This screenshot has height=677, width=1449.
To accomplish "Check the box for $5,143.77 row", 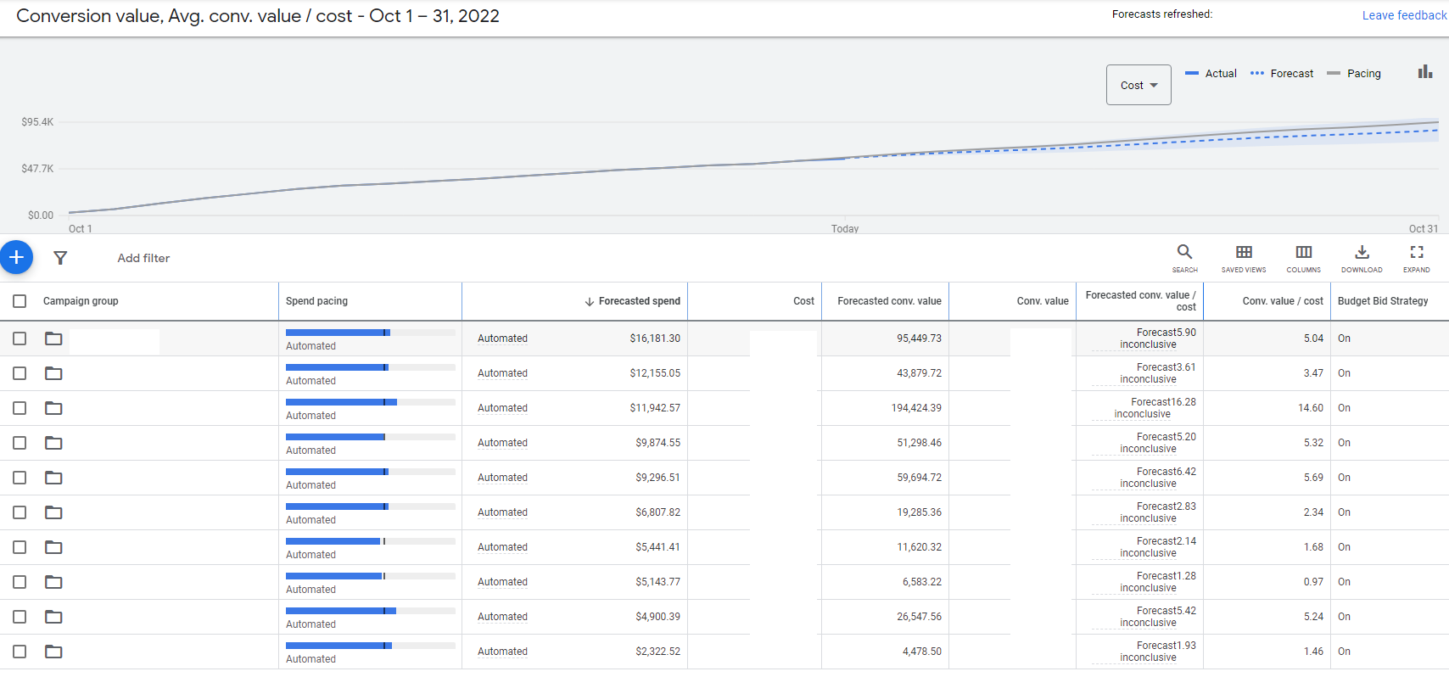I will coord(20,582).
